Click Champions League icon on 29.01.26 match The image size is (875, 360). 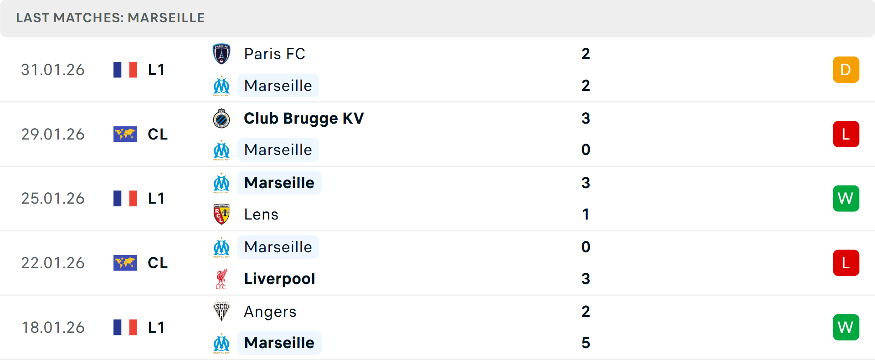point(125,134)
